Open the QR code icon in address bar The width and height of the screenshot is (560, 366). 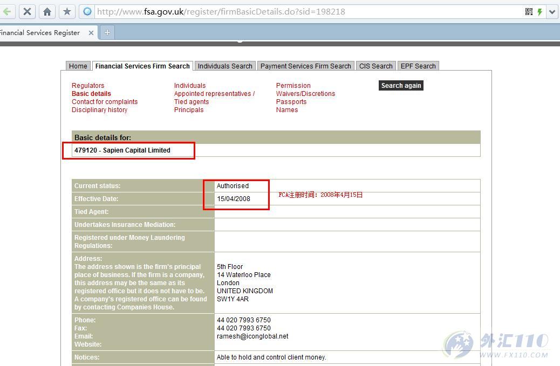(x=529, y=12)
